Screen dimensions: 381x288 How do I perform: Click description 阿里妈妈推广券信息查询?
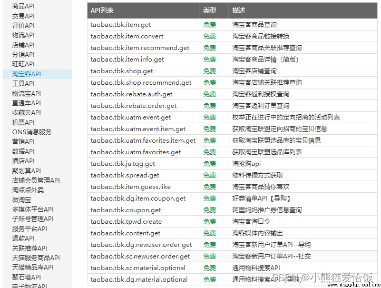267,210
